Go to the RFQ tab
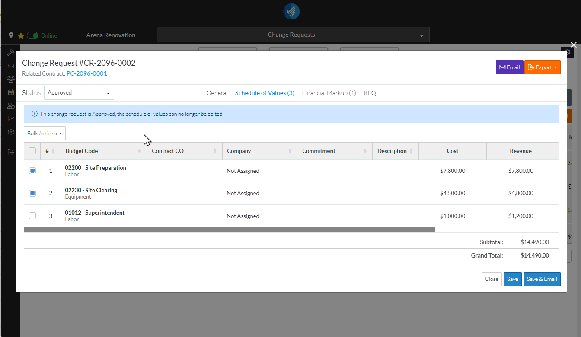Image resolution: width=581 pixels, height=337 pixels. coord(370,93)
